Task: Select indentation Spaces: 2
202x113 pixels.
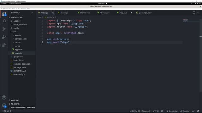Action: [146, 111]
